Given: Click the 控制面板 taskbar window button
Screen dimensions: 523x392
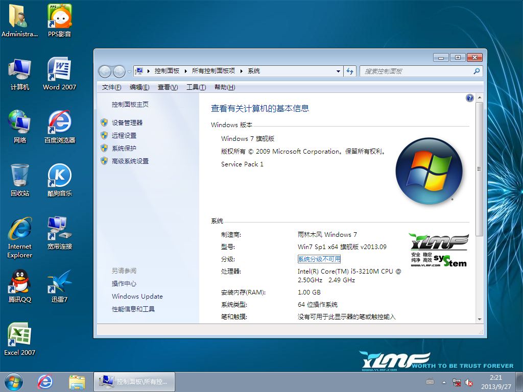Looking at the screenshot, I should pos(134,382).
